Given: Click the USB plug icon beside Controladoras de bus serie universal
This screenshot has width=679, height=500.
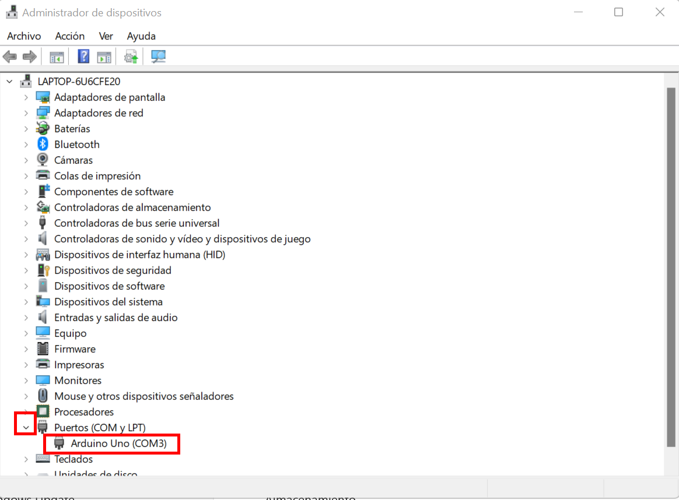Looking at the screenshot, I should coord(43,223).
